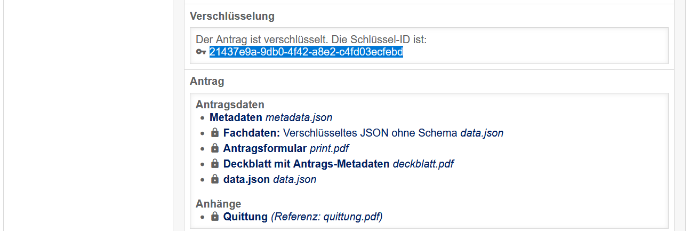This screenshot has width=690, height=231.
Task: Click the deckblatt.pdf filename
Action: coord(423,164)
